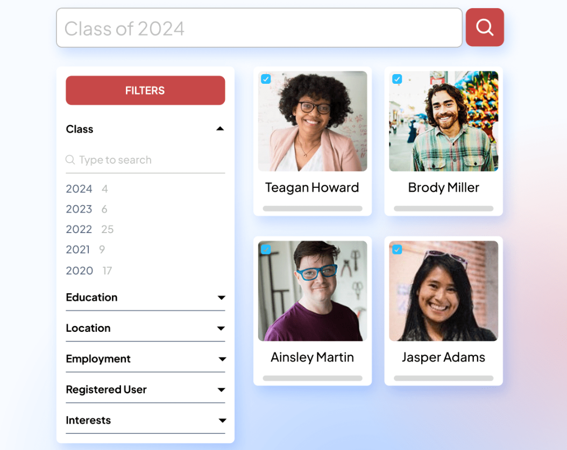Expand the Interests filter arrow

coord(222,420)
